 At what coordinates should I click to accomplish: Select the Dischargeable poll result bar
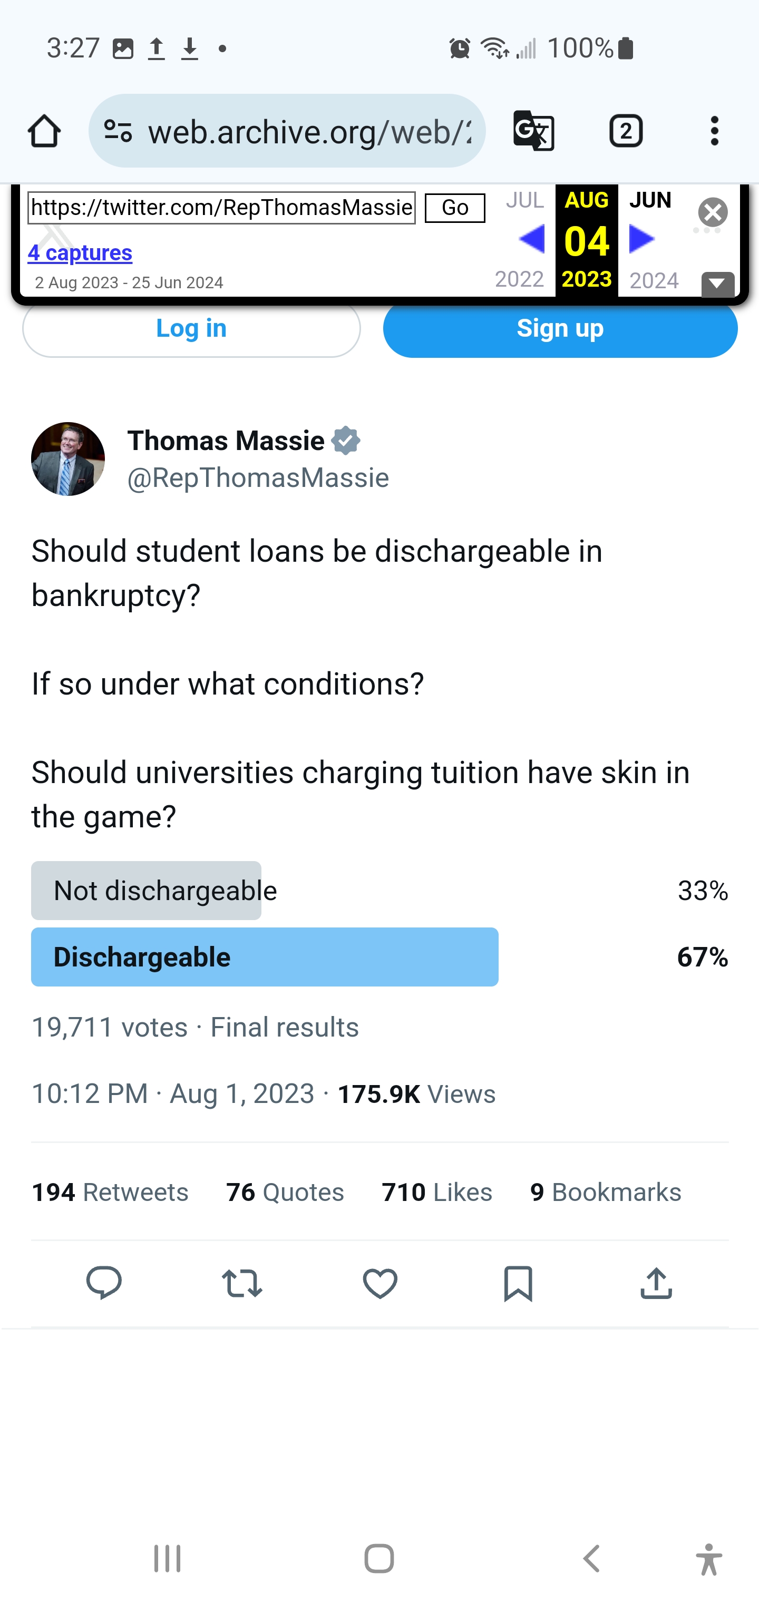point(265,956)
